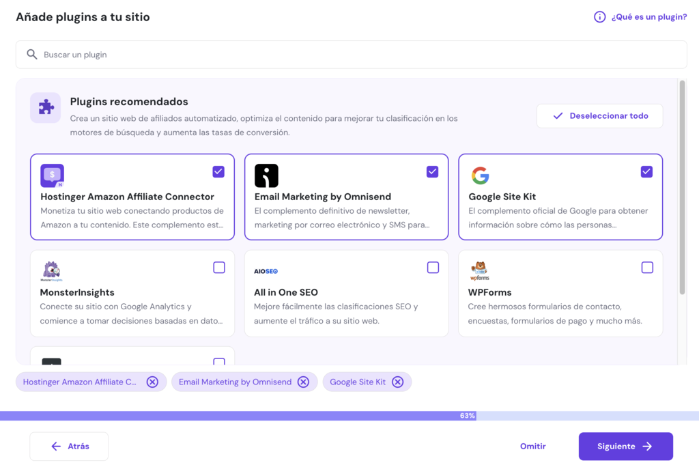
Task: Check the All in One SEO checkbox
Action: click(x=433, y=268)
